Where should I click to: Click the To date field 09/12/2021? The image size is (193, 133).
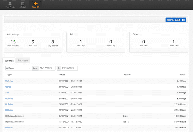pos(69,68)
